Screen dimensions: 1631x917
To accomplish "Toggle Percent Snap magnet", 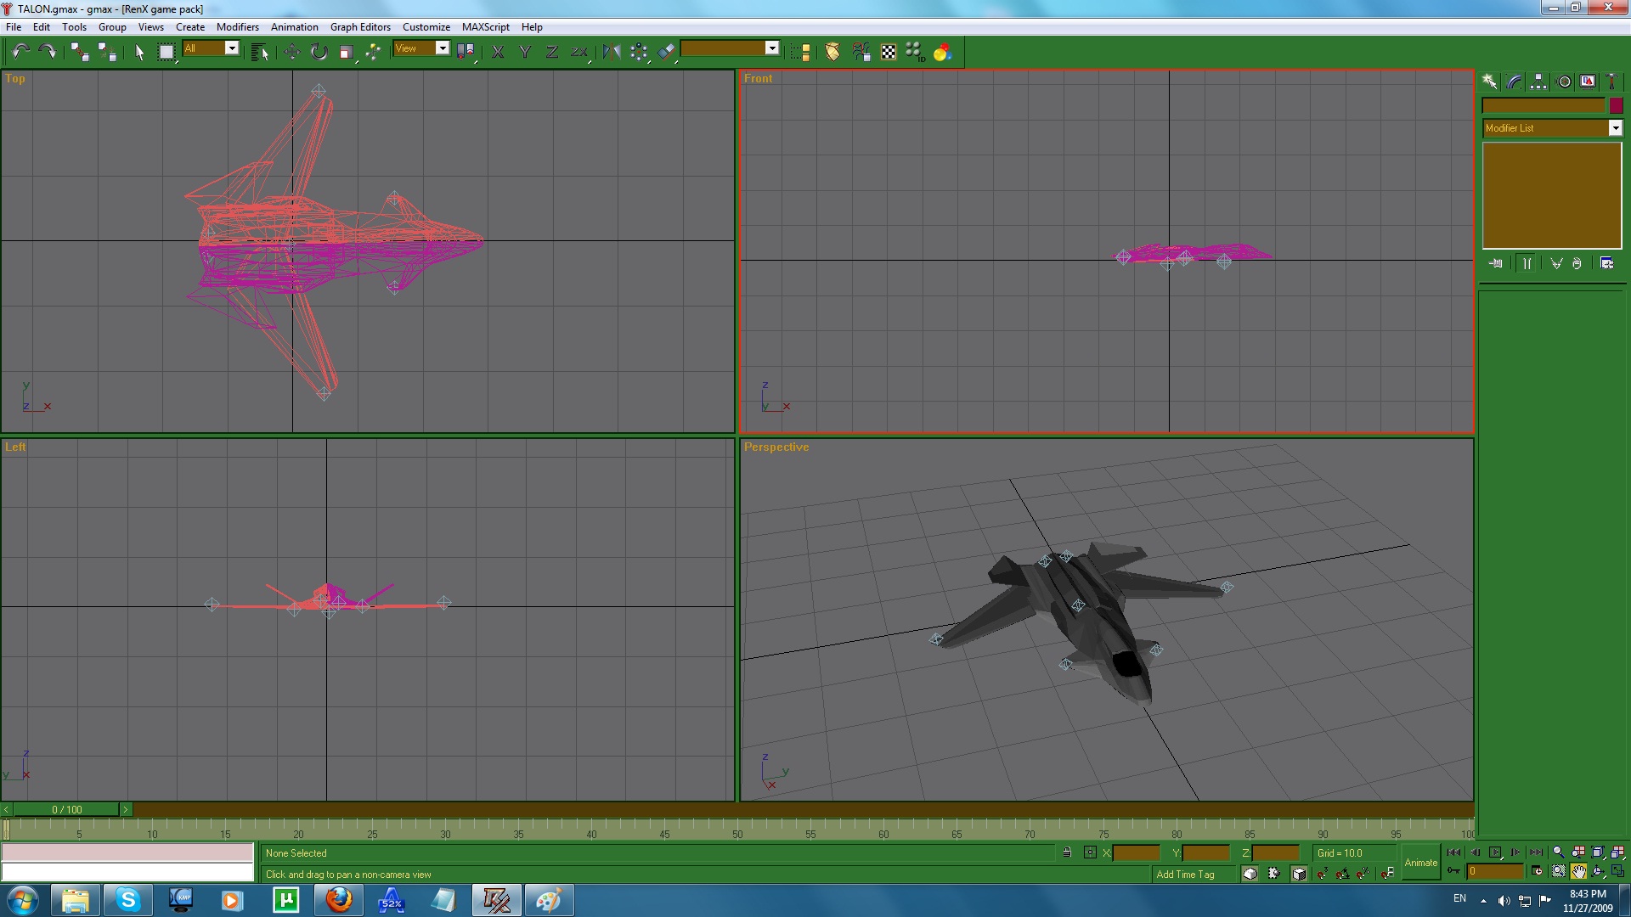I will (1363, 873).
